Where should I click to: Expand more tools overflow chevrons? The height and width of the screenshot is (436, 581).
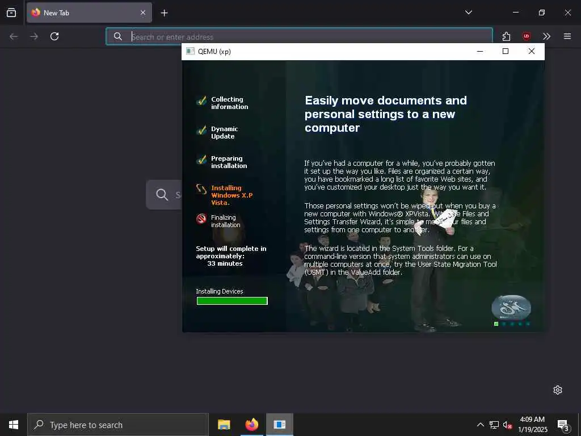(546, 36)
